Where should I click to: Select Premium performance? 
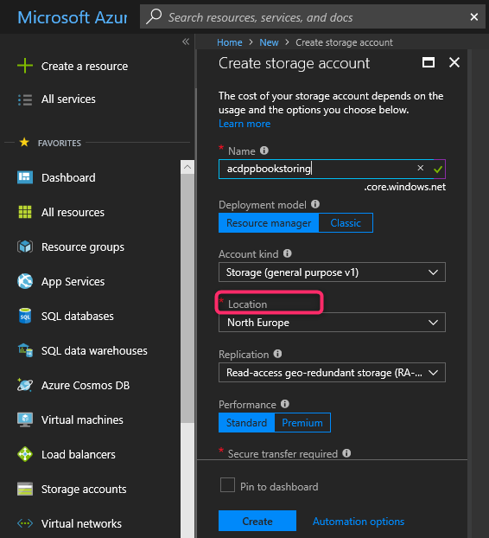tap(302, 423)
